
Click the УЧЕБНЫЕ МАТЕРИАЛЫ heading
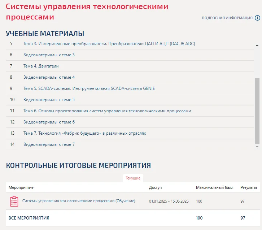(x=45, y=34)
